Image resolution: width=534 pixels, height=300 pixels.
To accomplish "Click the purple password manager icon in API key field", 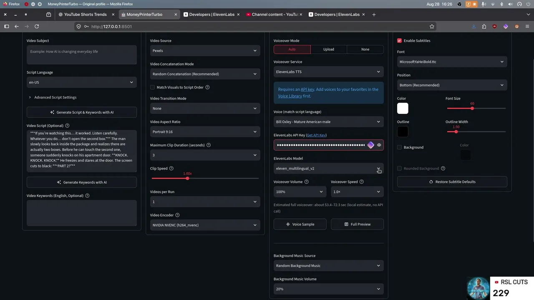I will [x=371, y=145].
